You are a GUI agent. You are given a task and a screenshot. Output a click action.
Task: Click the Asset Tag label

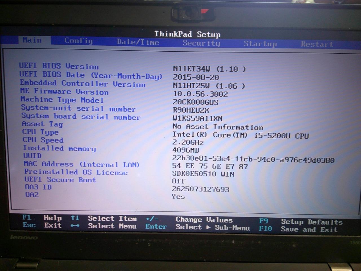point(42,124)
